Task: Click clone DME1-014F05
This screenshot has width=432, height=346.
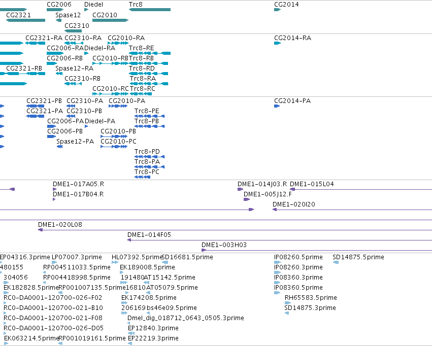Action: pyautogui.click(x=149, y=235)
